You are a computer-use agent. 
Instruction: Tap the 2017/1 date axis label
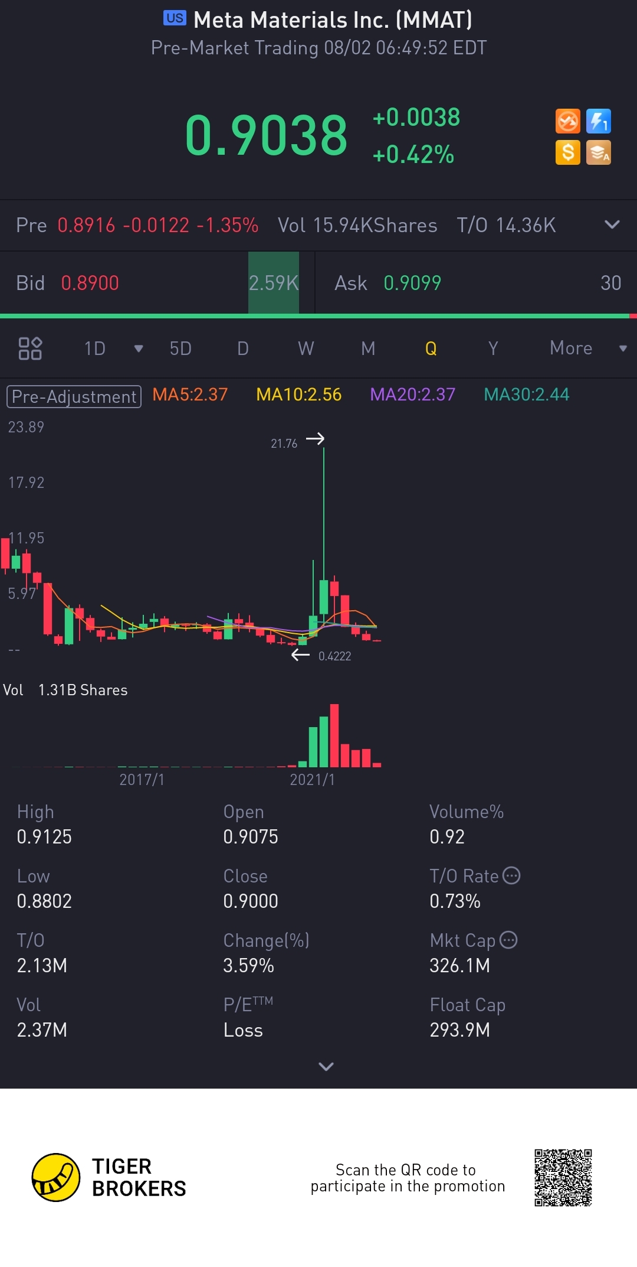[142, 780]
